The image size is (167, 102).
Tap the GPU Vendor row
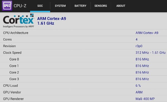[83, 92]
